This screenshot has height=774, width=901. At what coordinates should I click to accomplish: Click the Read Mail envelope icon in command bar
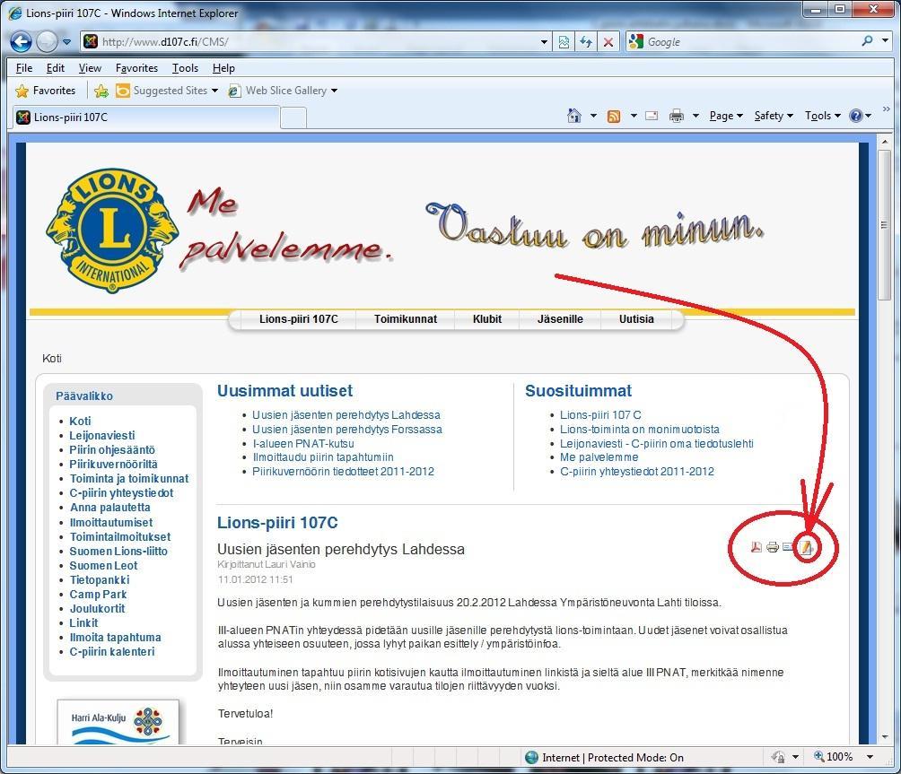pyautogui.click(x=652, y=116)
